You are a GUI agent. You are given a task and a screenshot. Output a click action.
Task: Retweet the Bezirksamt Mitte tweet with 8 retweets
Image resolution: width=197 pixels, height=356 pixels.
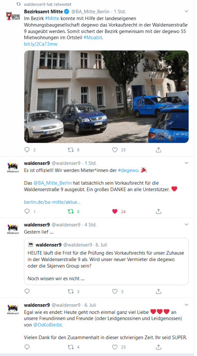coord(71,150)
